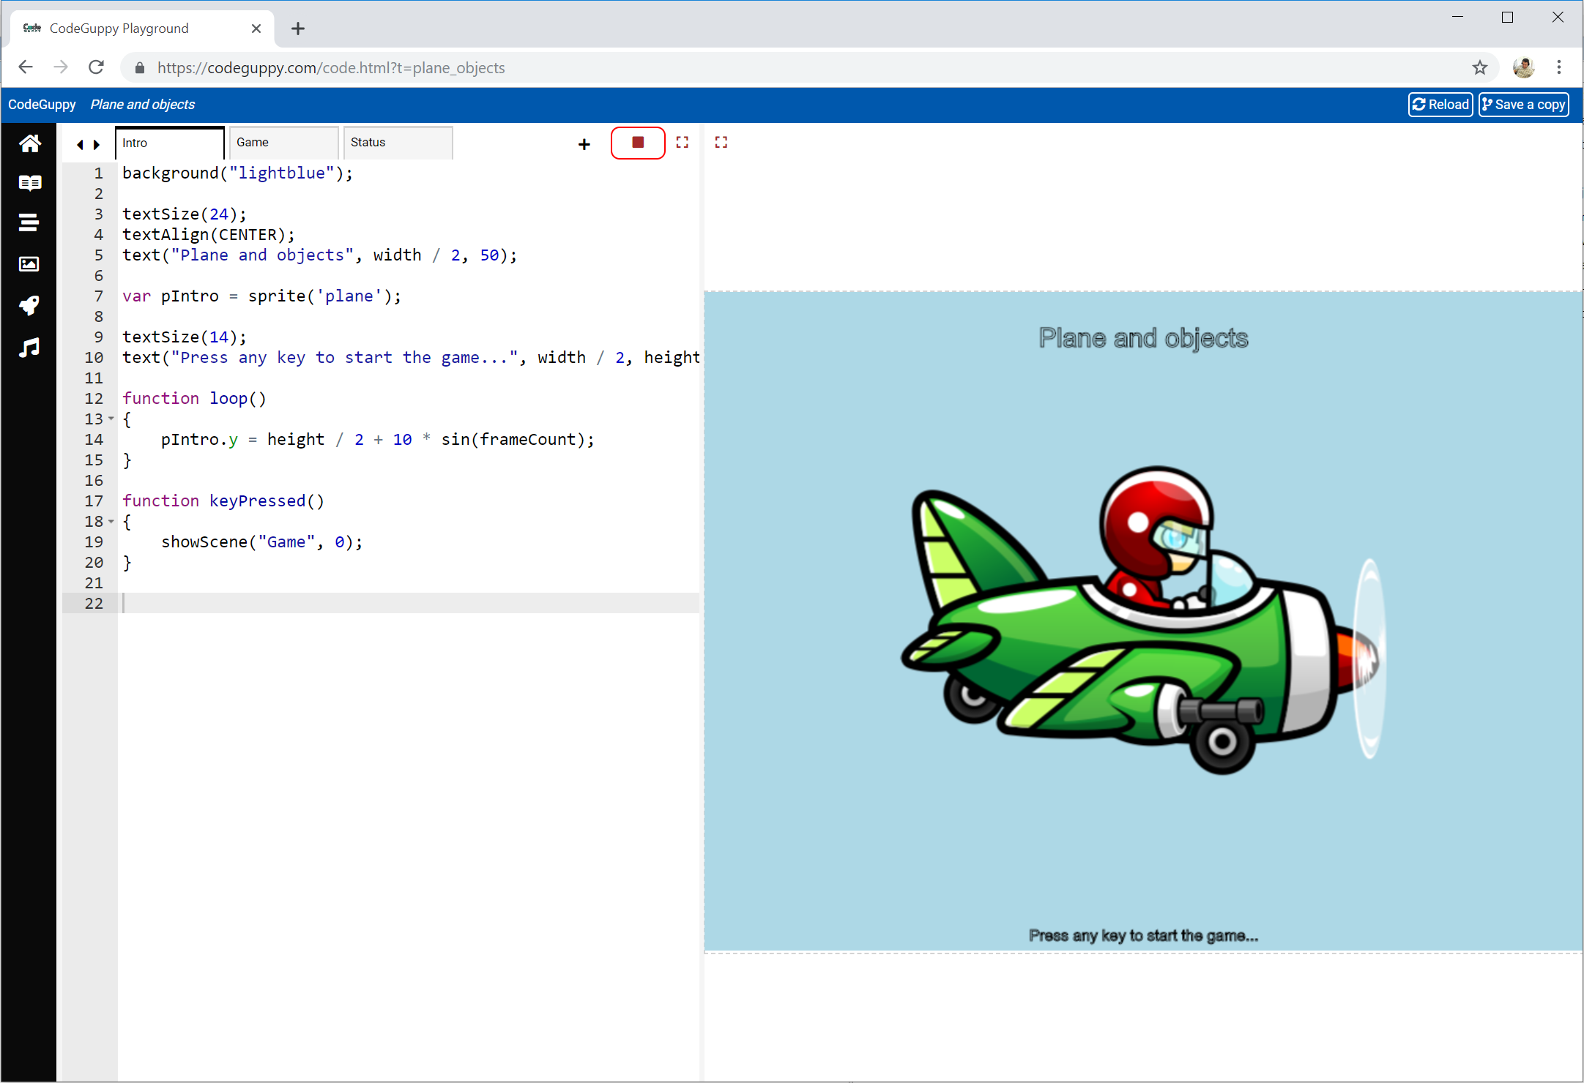
Task: Click the browser address bar URL
Action: pyautogui.click(x=330, y=68)
